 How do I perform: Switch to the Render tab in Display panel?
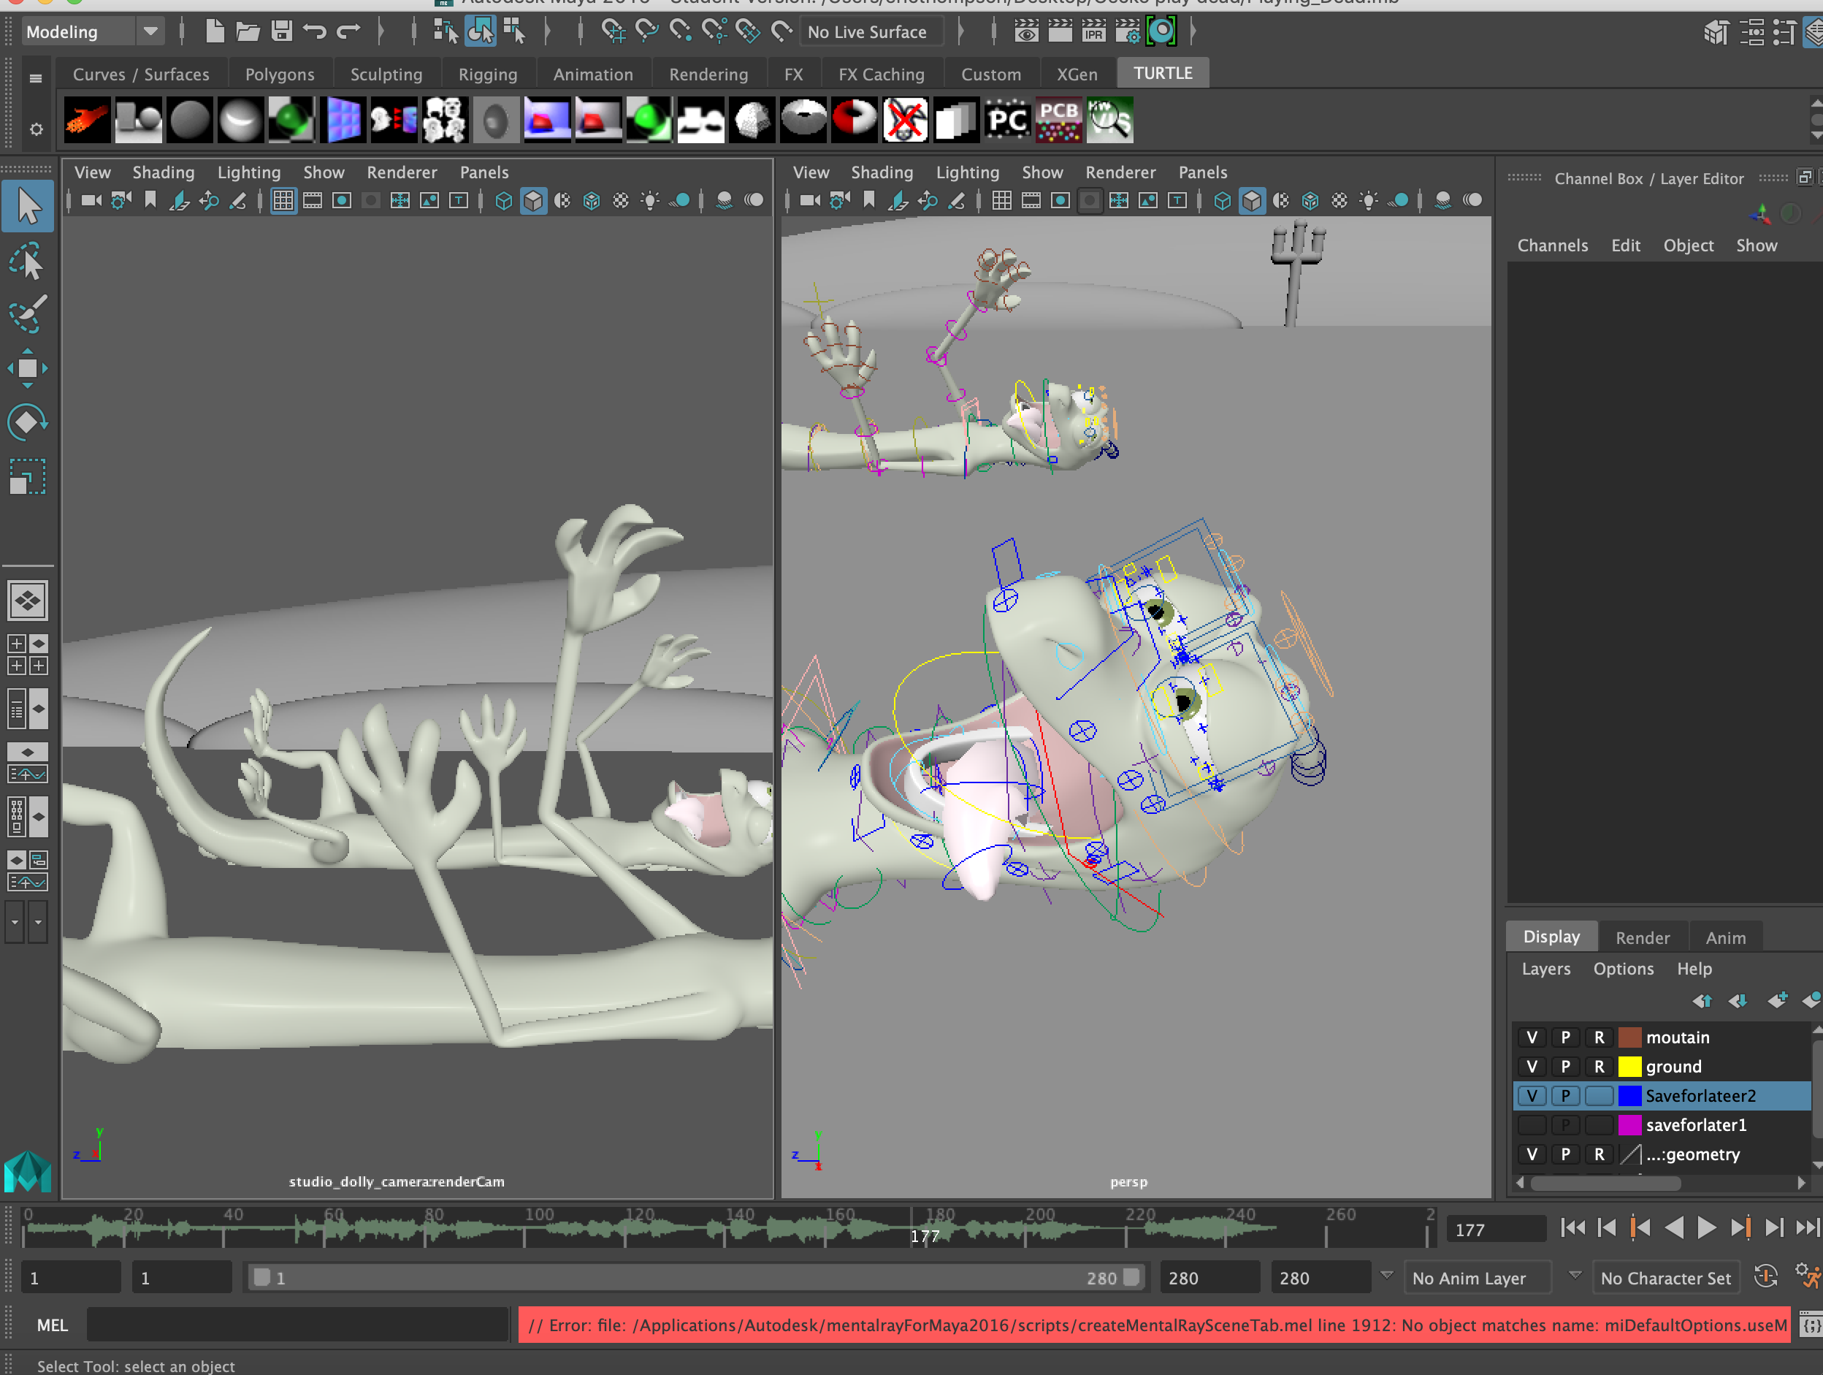point(1643,937)
